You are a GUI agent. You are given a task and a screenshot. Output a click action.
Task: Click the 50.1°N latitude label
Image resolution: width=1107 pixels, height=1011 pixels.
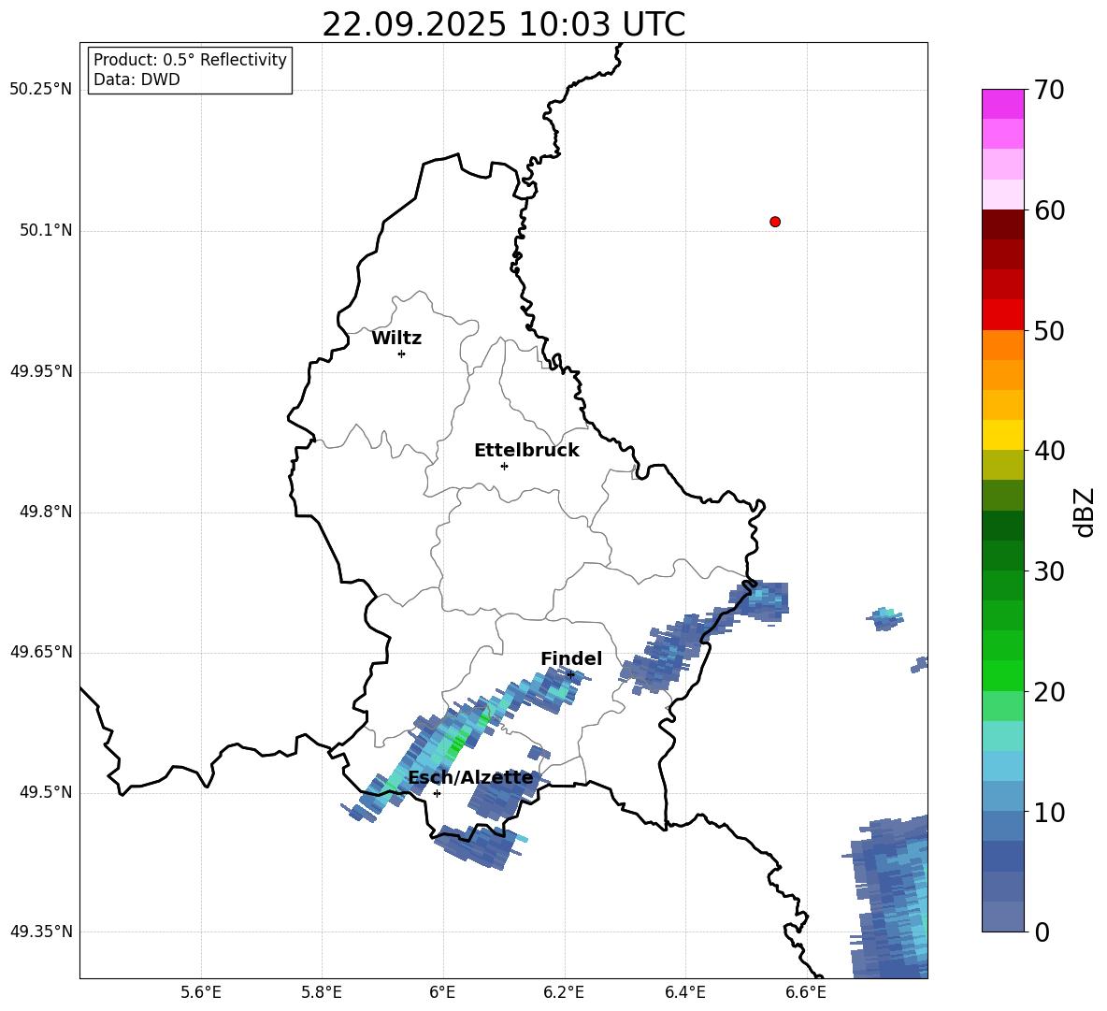click(45, 230)
